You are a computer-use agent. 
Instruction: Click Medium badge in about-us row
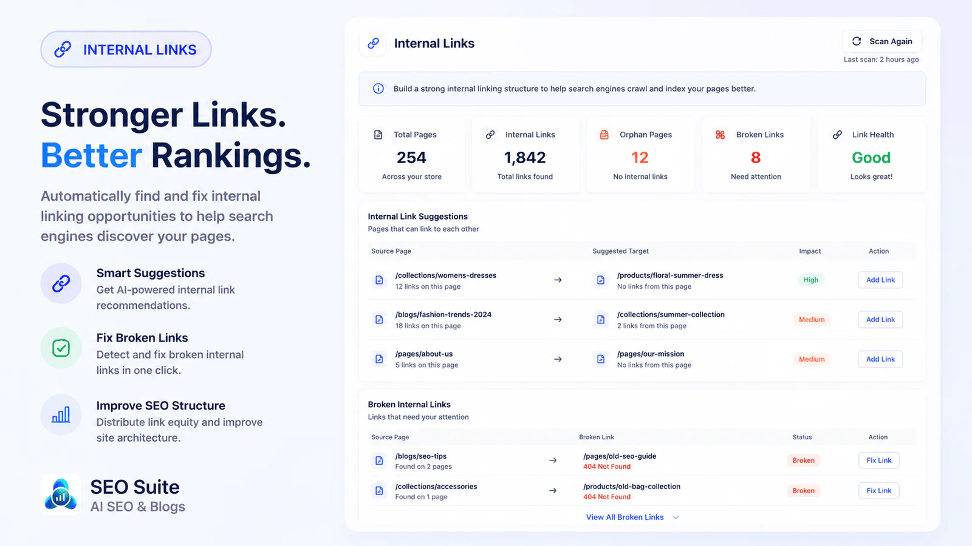812,359
